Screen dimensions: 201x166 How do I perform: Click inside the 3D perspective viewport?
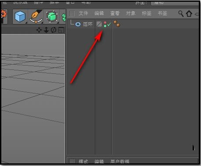coord(33,99)
